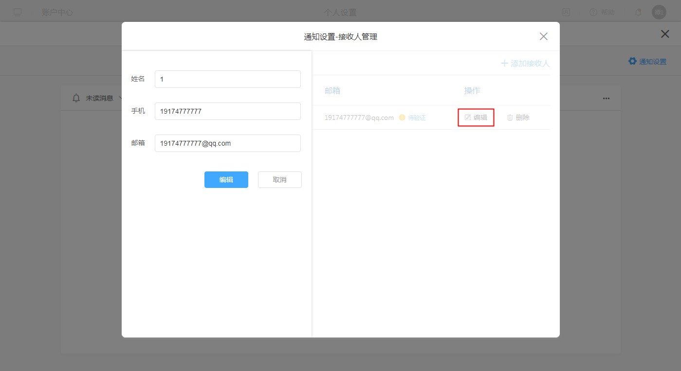Click the help question mark icon
The width and height of the screenshot is (681, 371).
click(593, 12)
